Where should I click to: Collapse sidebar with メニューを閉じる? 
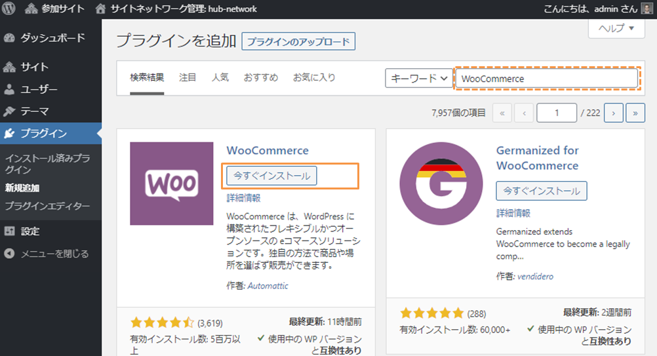point(50,254)
